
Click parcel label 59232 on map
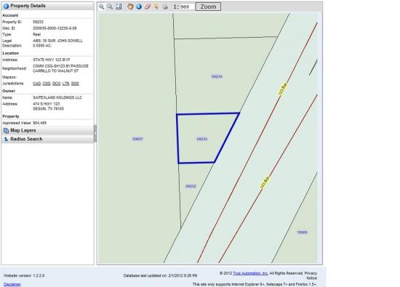tap(191, 186)
